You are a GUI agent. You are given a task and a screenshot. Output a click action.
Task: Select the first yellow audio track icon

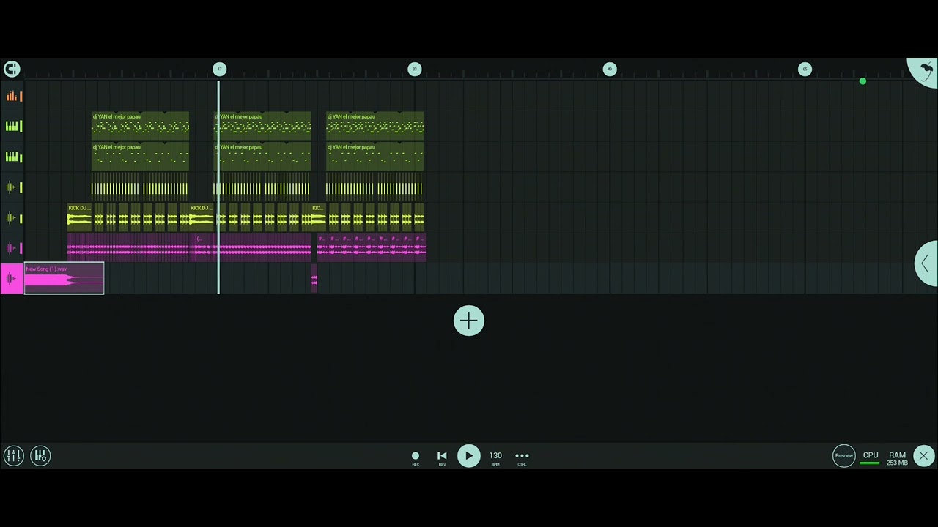[12, 187]
